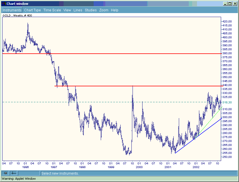Click the pin icon in bottom toolbar

tap(5, 173)
